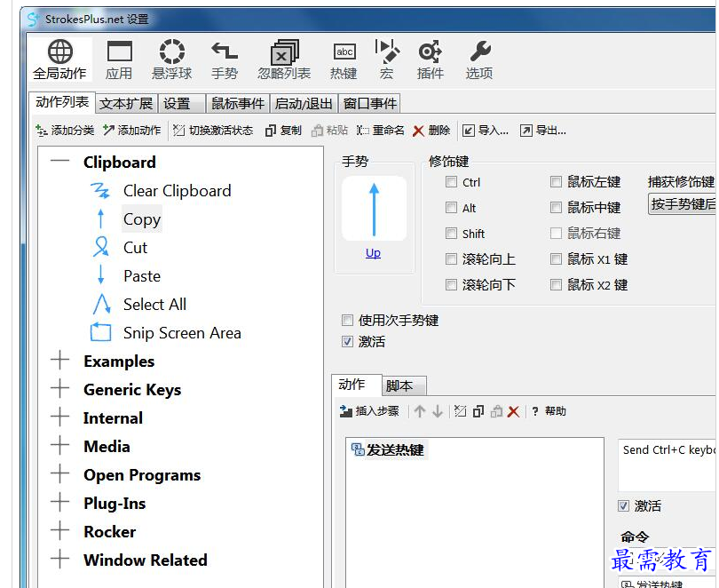Toggle step active state icon in steps toolbar
This screenshot has width=719, height=588.
pos(460,411)
